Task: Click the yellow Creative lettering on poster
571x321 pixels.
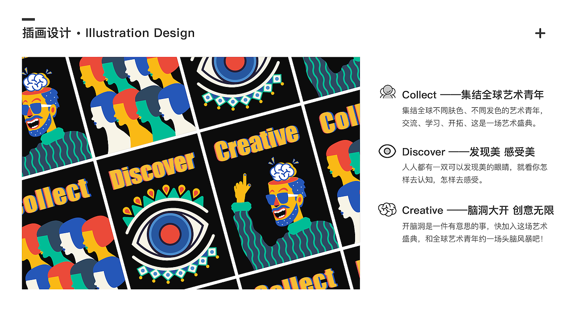Action: pyautogui.click(x=256, y=143)
